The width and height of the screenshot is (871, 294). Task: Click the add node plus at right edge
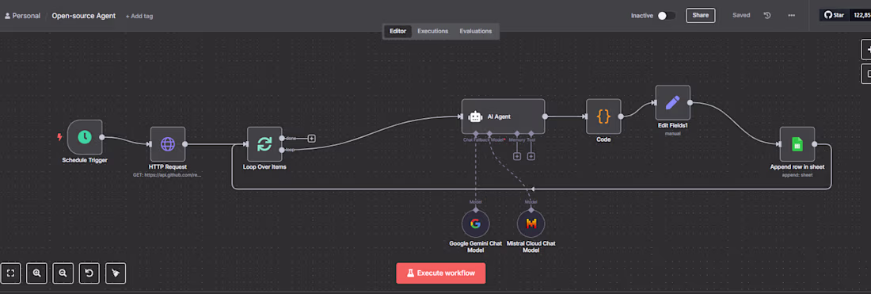866,49
